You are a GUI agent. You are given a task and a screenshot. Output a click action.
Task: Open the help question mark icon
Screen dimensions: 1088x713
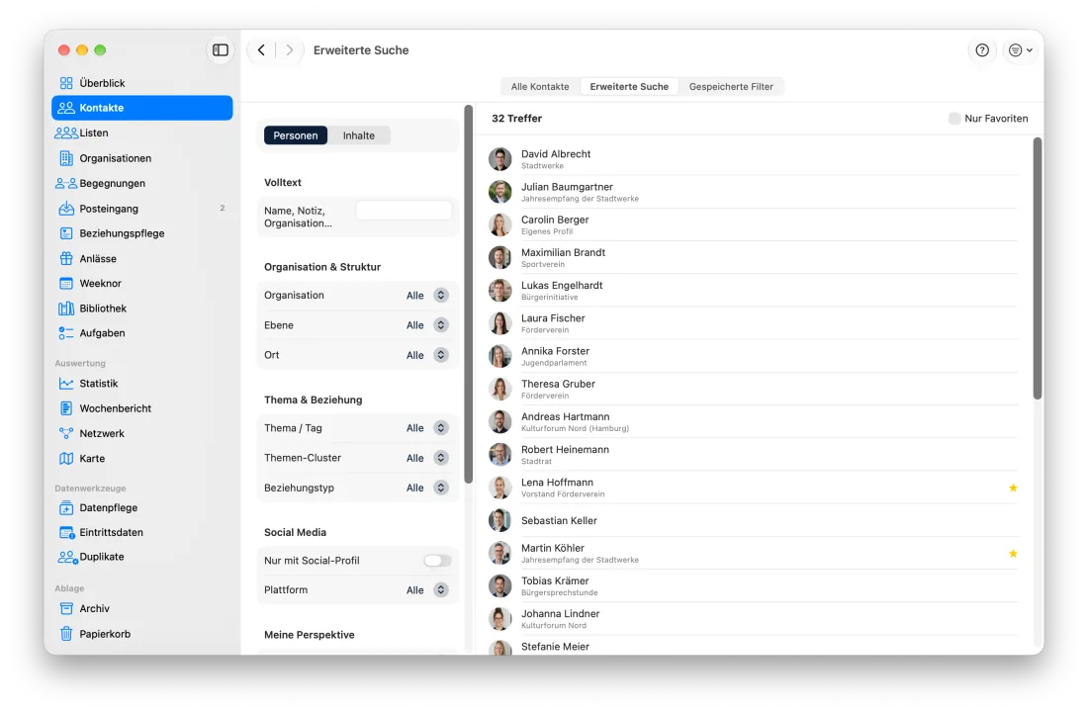982,49
